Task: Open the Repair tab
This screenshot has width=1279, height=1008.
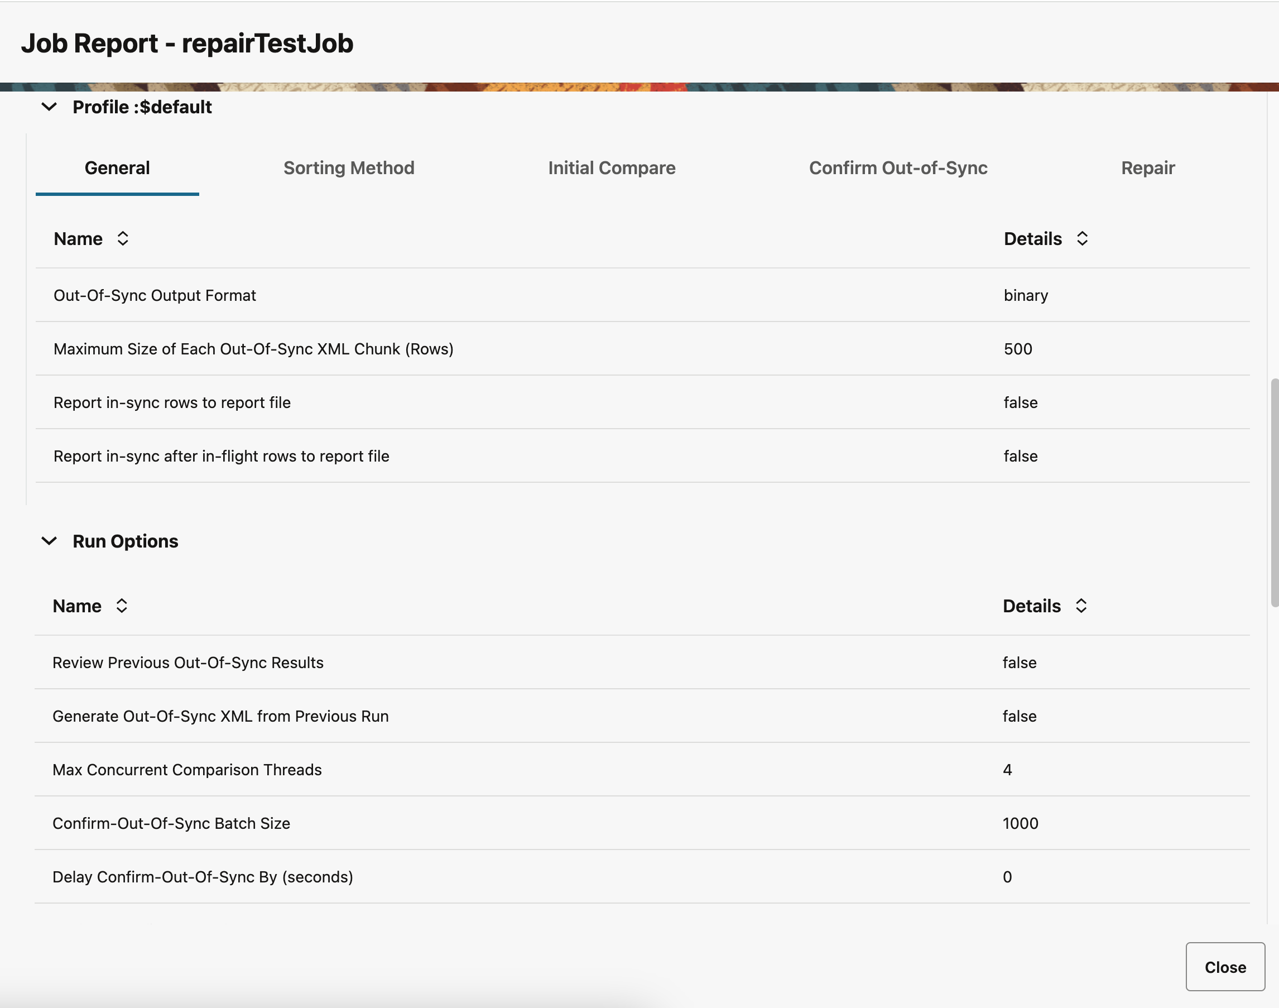Action: 1147,167
